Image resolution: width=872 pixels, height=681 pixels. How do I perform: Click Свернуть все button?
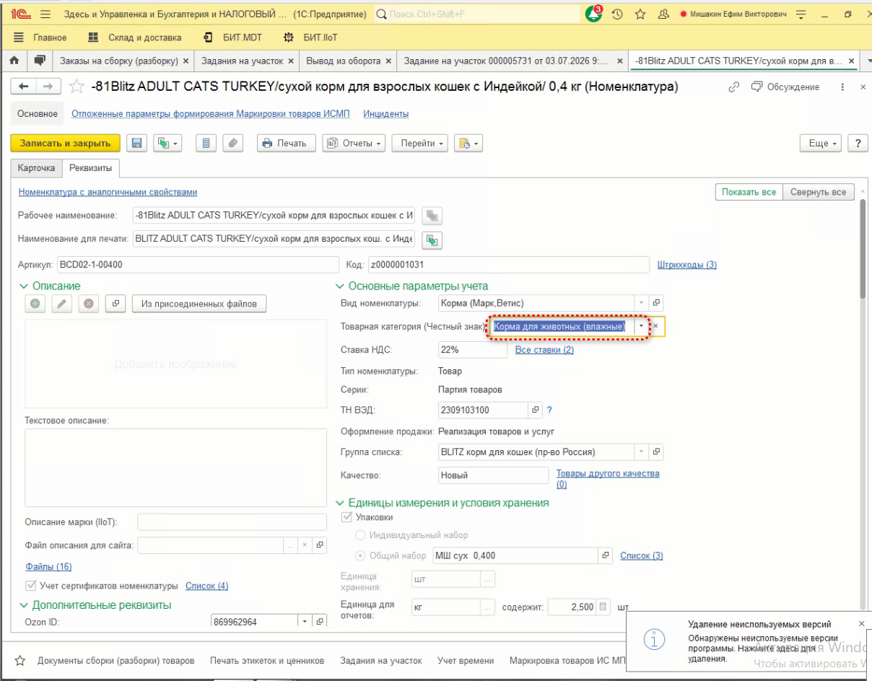pyautogui.click(x=818, y=192)
